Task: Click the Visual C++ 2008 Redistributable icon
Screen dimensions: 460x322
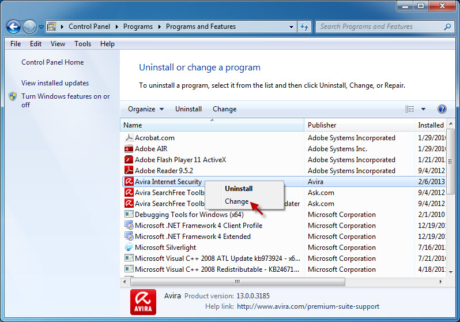Action: pos(129,269)
